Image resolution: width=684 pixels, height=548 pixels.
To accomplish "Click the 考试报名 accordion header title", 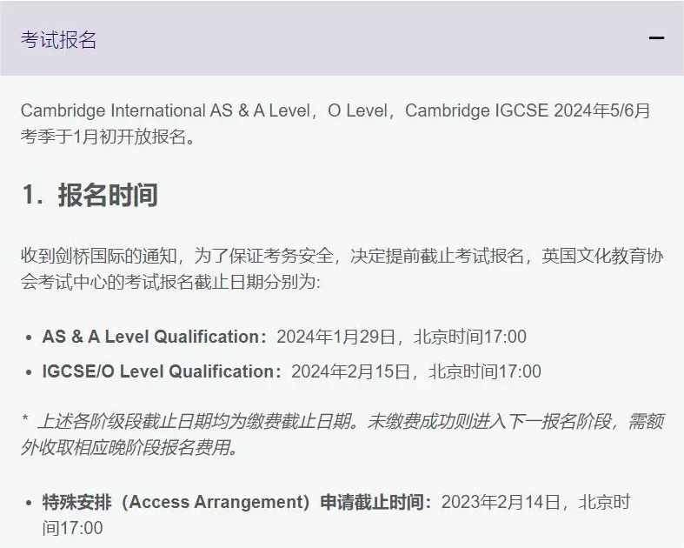I will pos(58,39).
